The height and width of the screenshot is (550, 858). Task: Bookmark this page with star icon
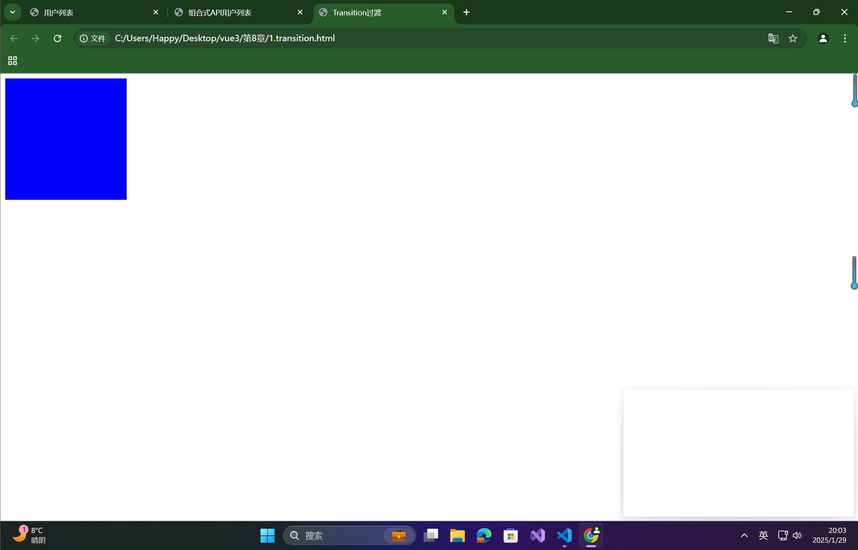point(793,38)
